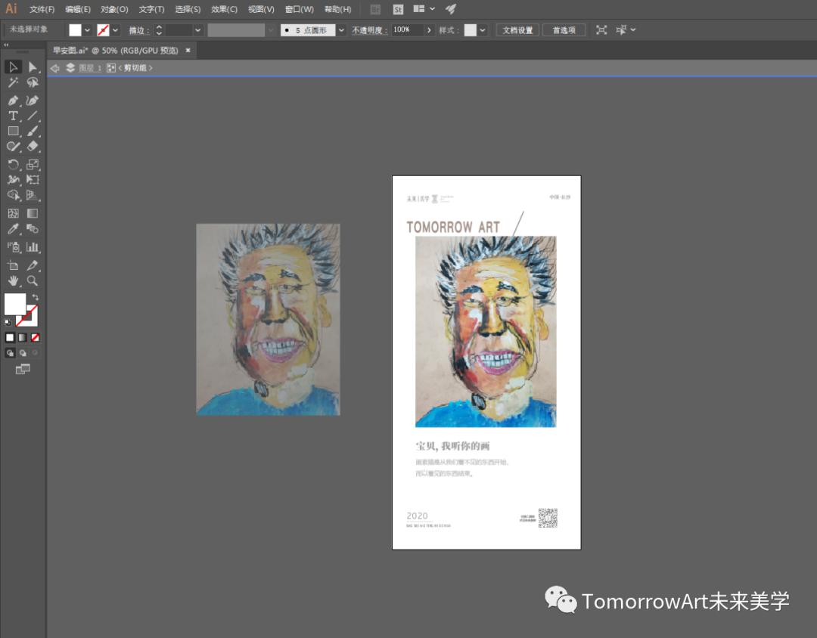
Task: Swap fill and stroke colors
Action: (36, 297)
